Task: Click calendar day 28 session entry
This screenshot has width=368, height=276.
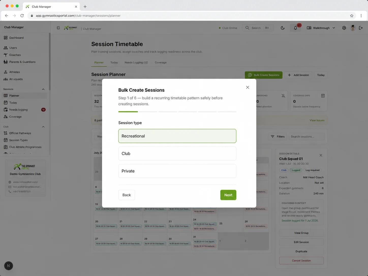Action: (130, 244)
